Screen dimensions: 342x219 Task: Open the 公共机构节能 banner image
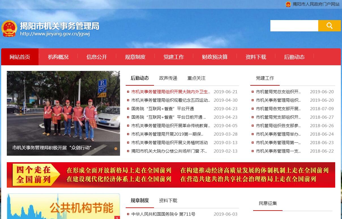(63, 206)
